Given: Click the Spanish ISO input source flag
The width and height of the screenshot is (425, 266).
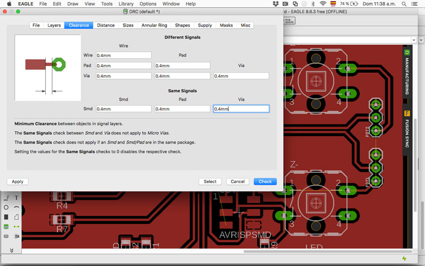Looking at the screenshot, I should [333, 4].
